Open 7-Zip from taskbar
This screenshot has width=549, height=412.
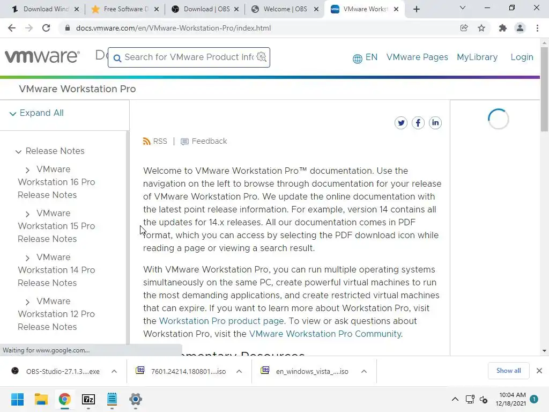tap(88, 399)
